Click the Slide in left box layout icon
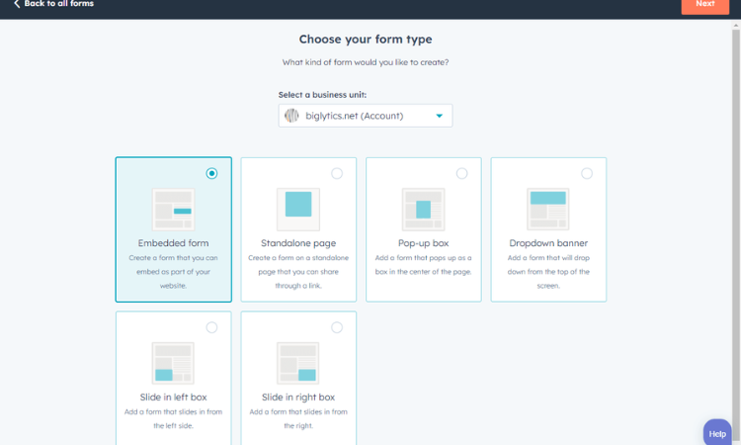The width and height of the screenshot is (741, 445). pyautogui.click(x=174, y=363)
